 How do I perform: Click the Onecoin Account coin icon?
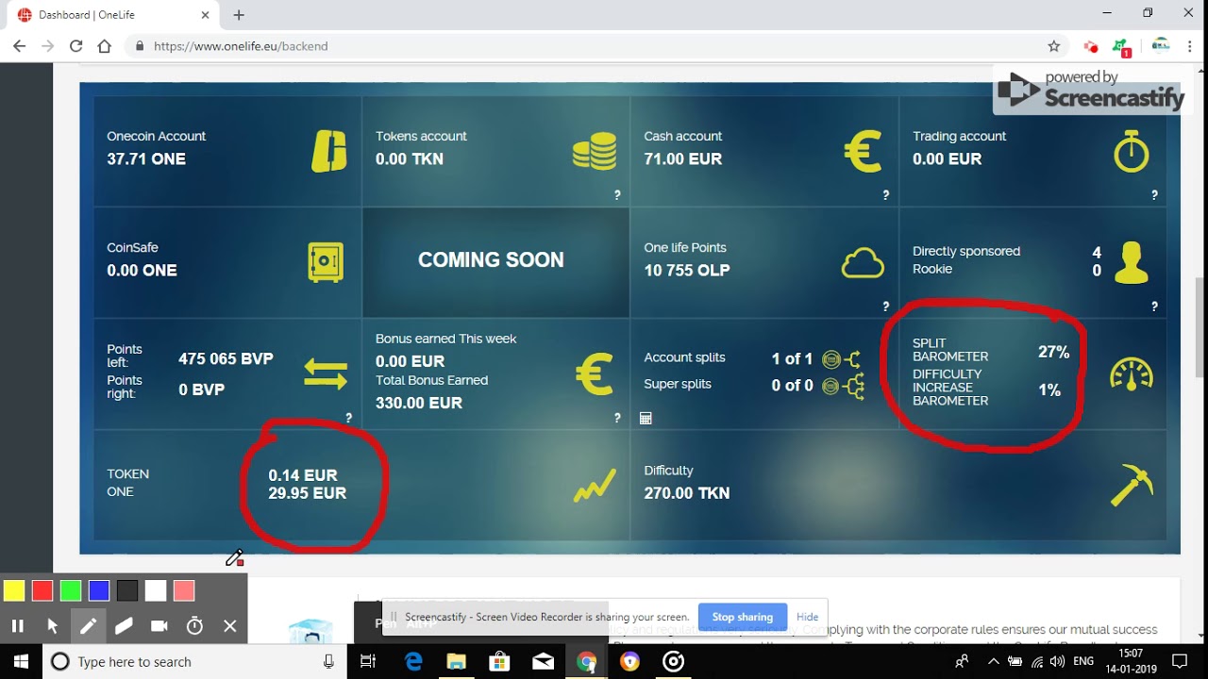point(328,151)
